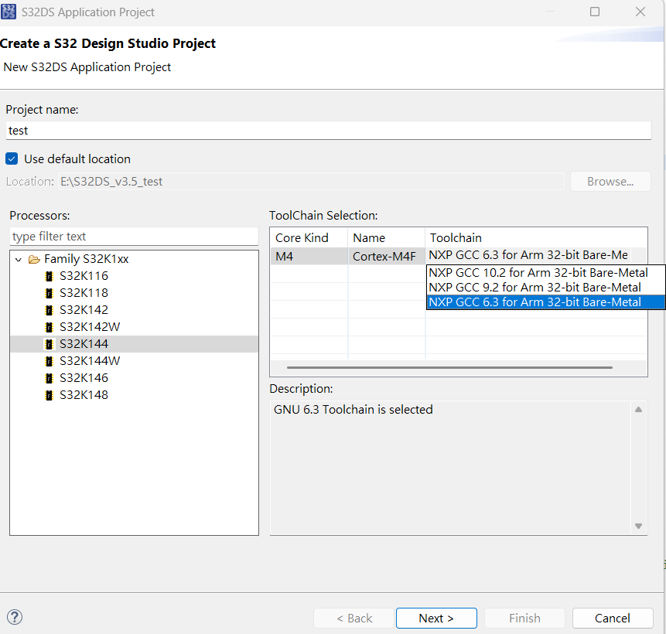Select the S32K116 processor chip icon
Image resolution: width=666 pixels, height=634 pixels.
pyautogui.click(x=50, y=275)
